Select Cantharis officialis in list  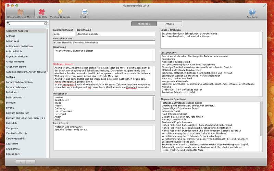coord(26,133)
